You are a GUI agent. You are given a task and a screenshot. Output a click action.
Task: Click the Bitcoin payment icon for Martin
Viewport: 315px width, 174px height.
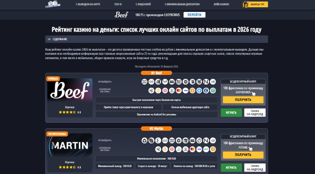click(x=213, y=149)
